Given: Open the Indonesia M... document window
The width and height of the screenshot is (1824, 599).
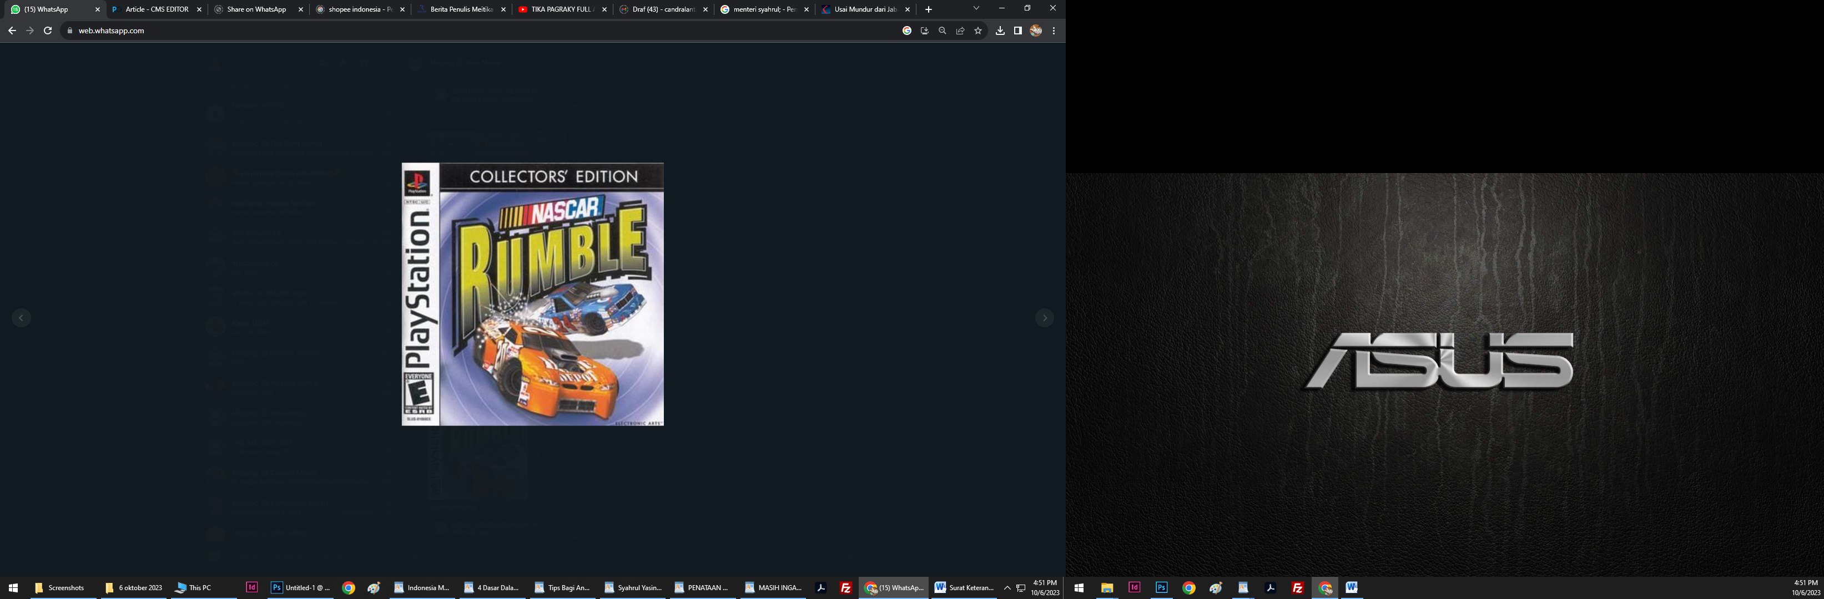Looking at the screenshot, I should pyautogui.click(x=422, y=588).
